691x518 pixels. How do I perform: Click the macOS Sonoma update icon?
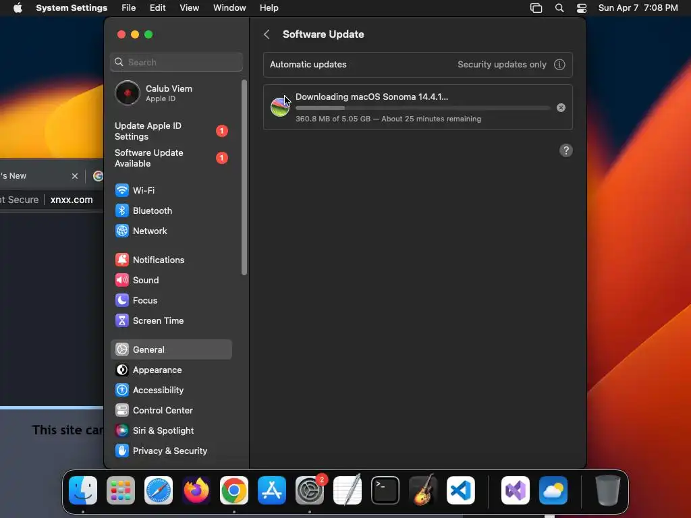pos(280,107)
